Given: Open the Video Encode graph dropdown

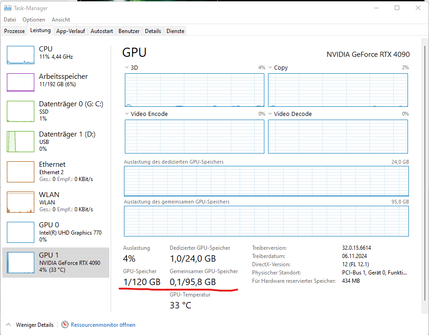Looking at the screenshot, I should coord(127,114).
